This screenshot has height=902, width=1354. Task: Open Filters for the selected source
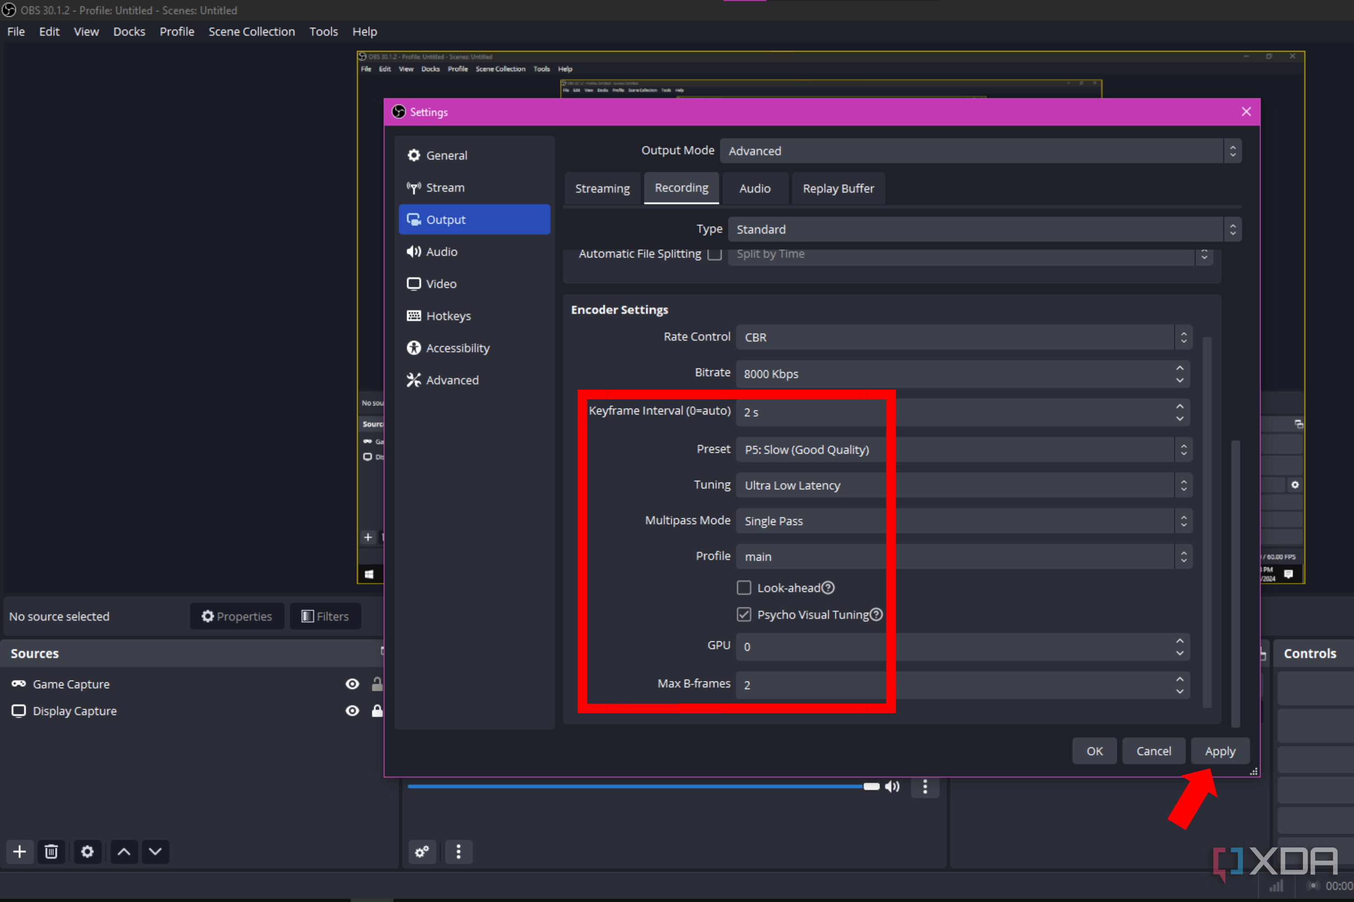point(325,616)
